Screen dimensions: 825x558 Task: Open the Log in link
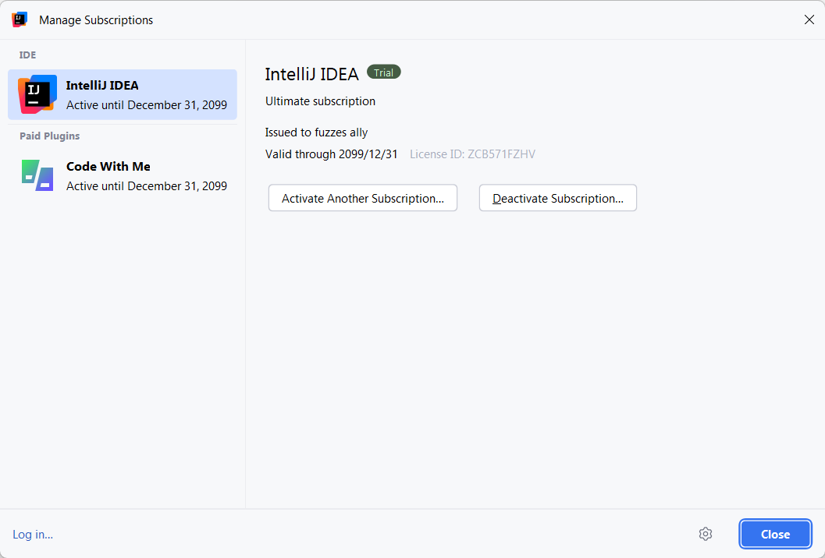[x=33, y=534]
